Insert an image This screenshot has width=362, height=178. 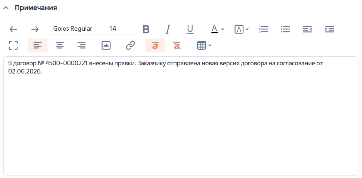point(106,45)
